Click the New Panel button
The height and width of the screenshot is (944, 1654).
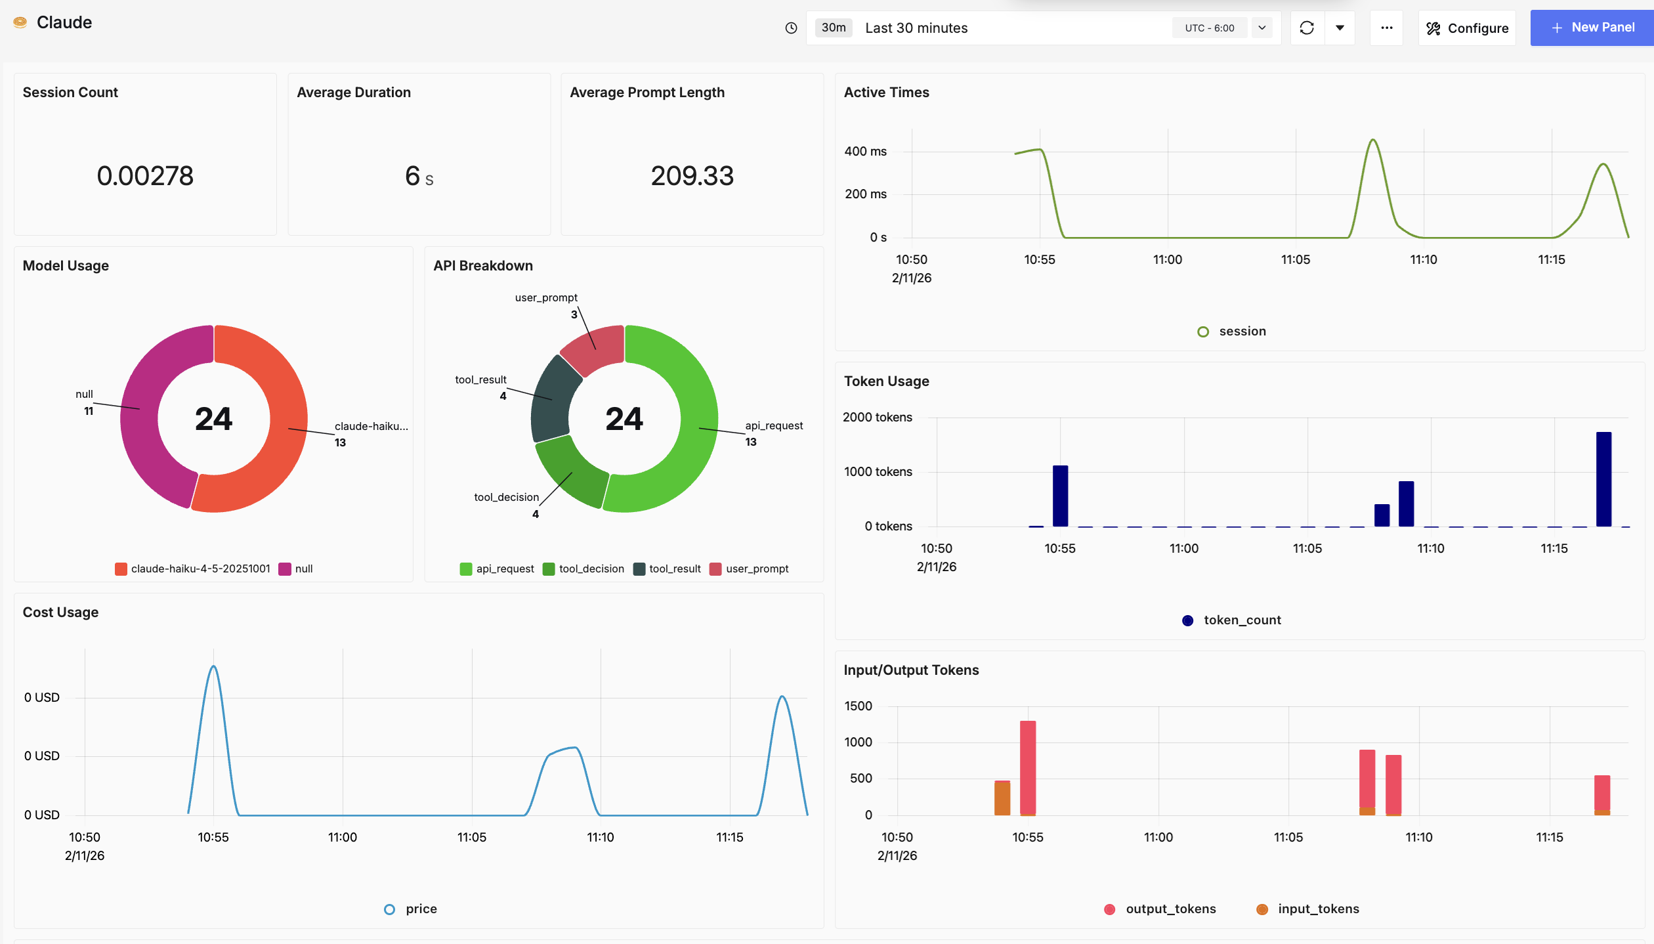point(1592,28)
